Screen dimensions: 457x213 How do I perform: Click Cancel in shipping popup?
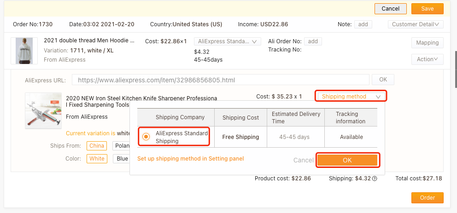click(x=303, y=160)
